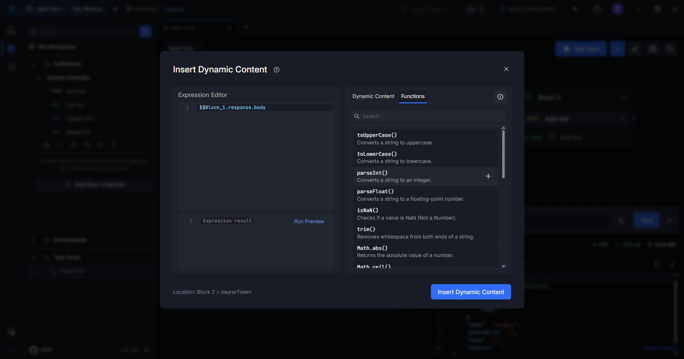Open the info icon in the Functions panel
Image resolution: width=684 pixels, height=359 pixels.
[x=500, y=97]
